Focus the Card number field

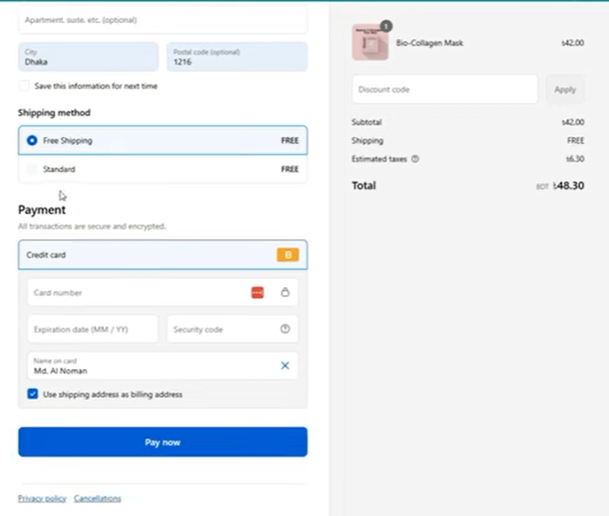tap(135, 292)
